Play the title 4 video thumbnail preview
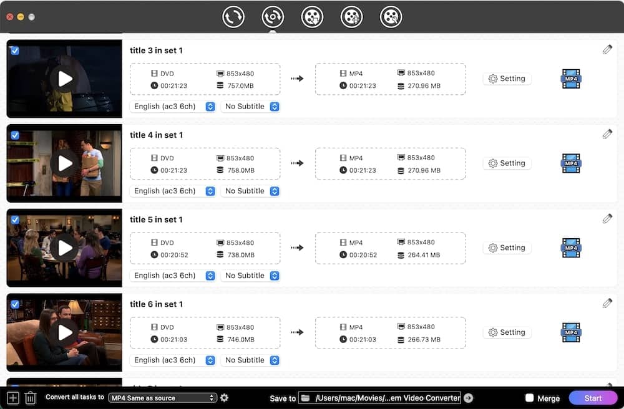Image resolution: width=624 pixels, height=409 pixels. (64, 163)
